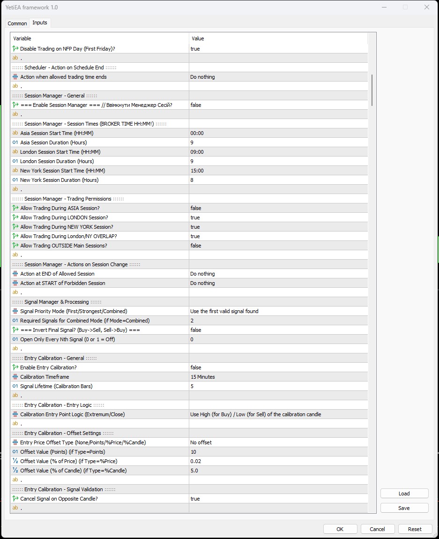Click the boolean icon beside Allow Trading During ASIA Session
The height and width of the screenshot is (539, 439).
tap(15, 208)
